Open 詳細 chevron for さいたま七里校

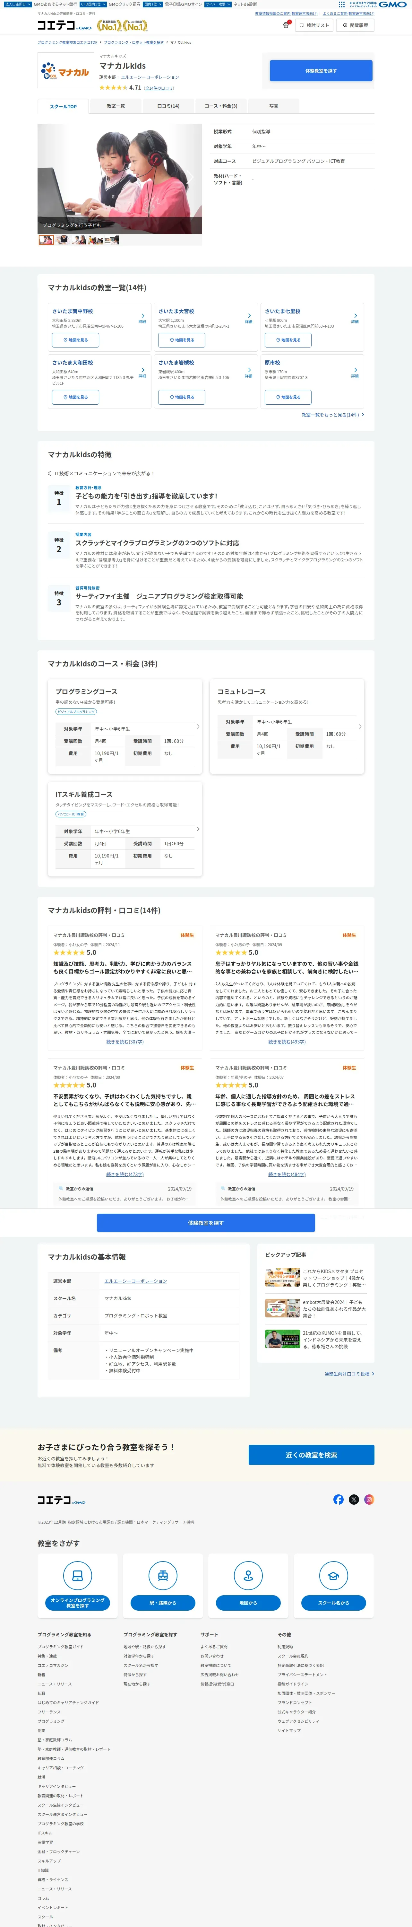click(x=355, y=318)
